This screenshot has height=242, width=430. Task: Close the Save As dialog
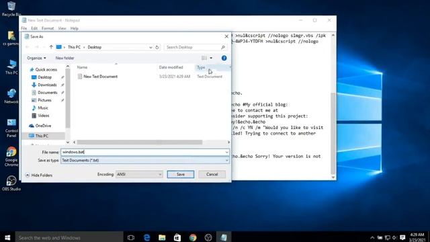click(x=226, y=36)
